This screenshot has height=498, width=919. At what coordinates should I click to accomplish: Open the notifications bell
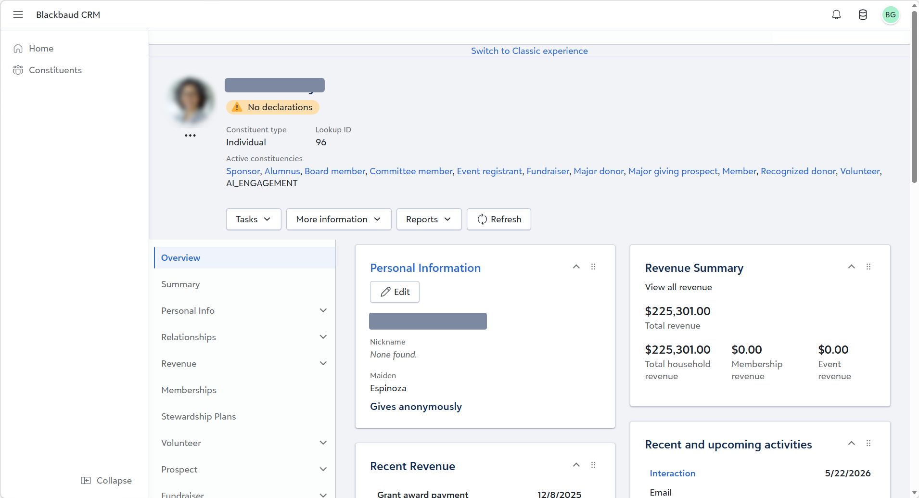click(836, 15)
